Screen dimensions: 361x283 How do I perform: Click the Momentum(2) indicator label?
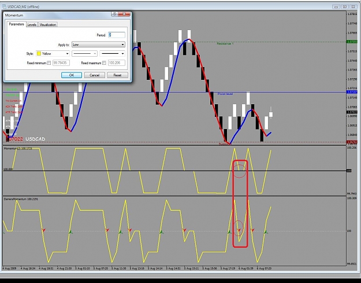coord(18,149)
